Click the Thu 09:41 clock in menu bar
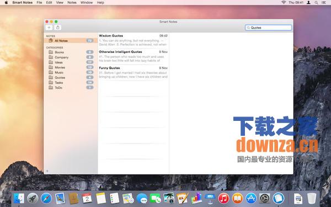The width and height of the screenshot is (331, 207). point(296,3)
